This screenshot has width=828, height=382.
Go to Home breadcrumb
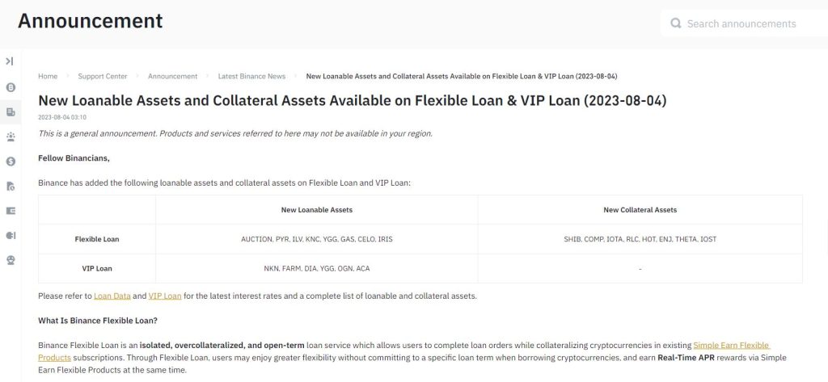[48, 77]
